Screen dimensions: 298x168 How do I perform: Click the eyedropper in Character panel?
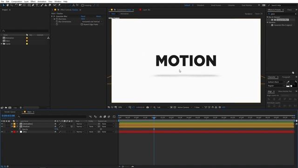[x=288, y=82]
